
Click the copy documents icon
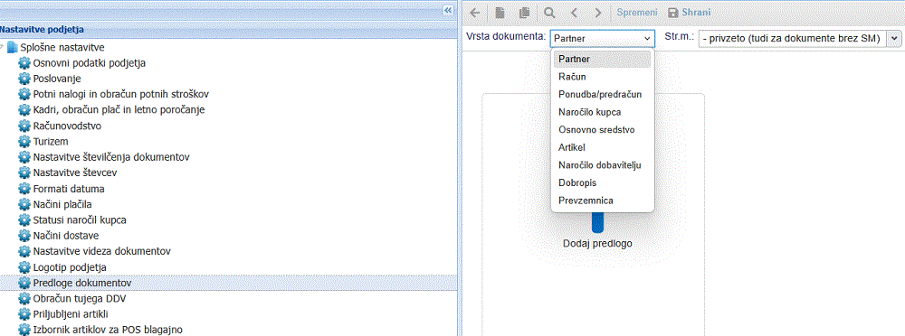pyautogui.click(x=524, y=12)
